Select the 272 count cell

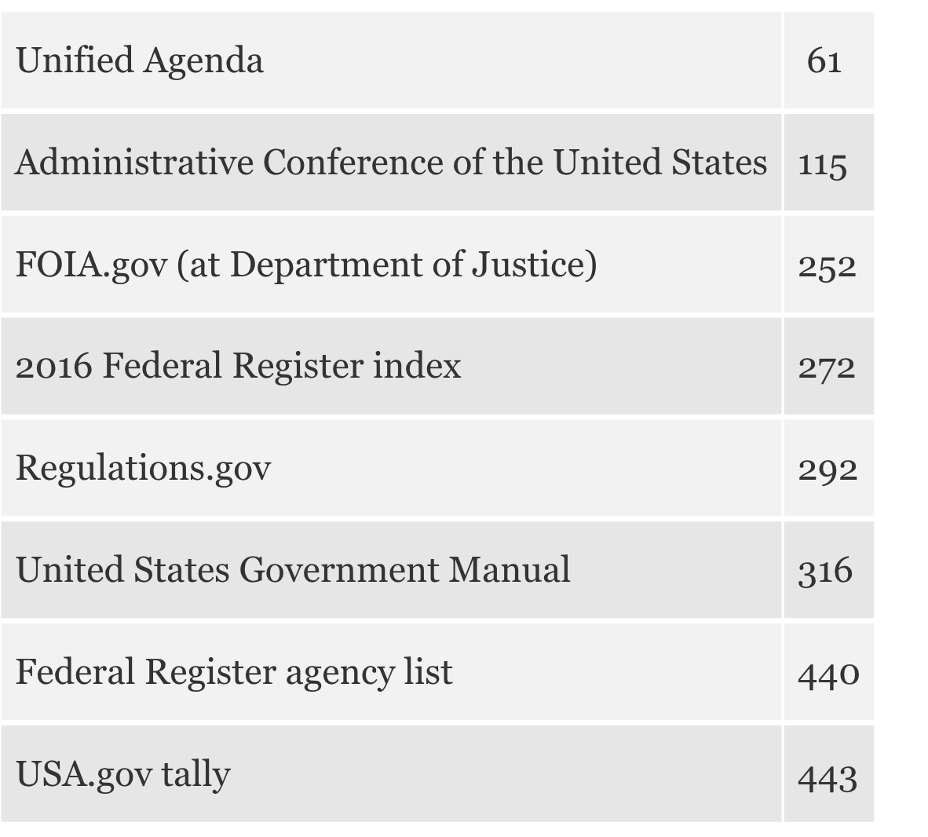[827, 367]
